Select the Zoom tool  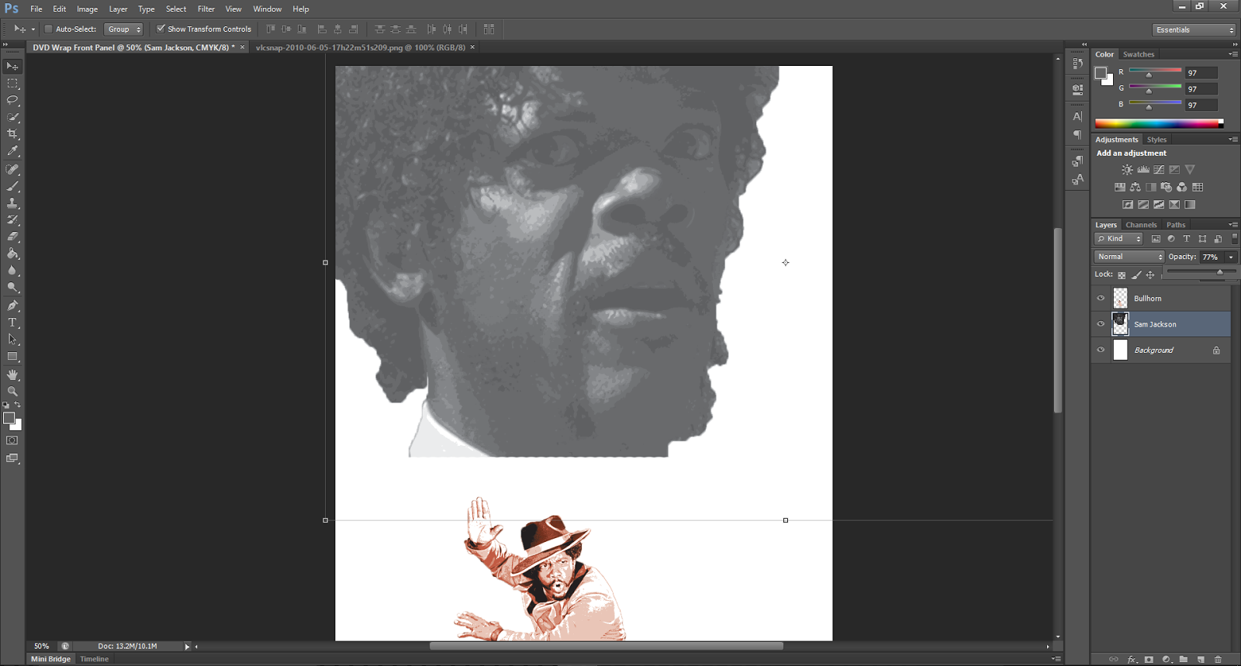12,392
